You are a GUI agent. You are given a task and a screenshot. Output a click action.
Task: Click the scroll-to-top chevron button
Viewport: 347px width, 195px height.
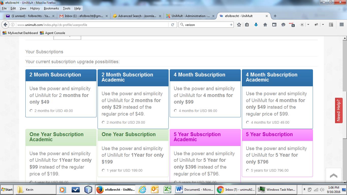pyautogui.click(x=334, y=175)
